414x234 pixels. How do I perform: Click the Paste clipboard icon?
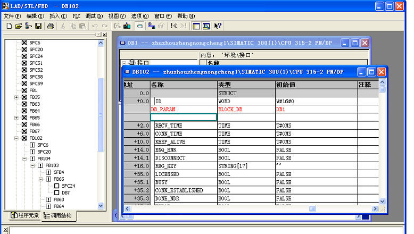pos(82,26)
